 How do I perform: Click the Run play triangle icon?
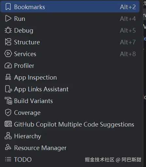click(8, 19)
